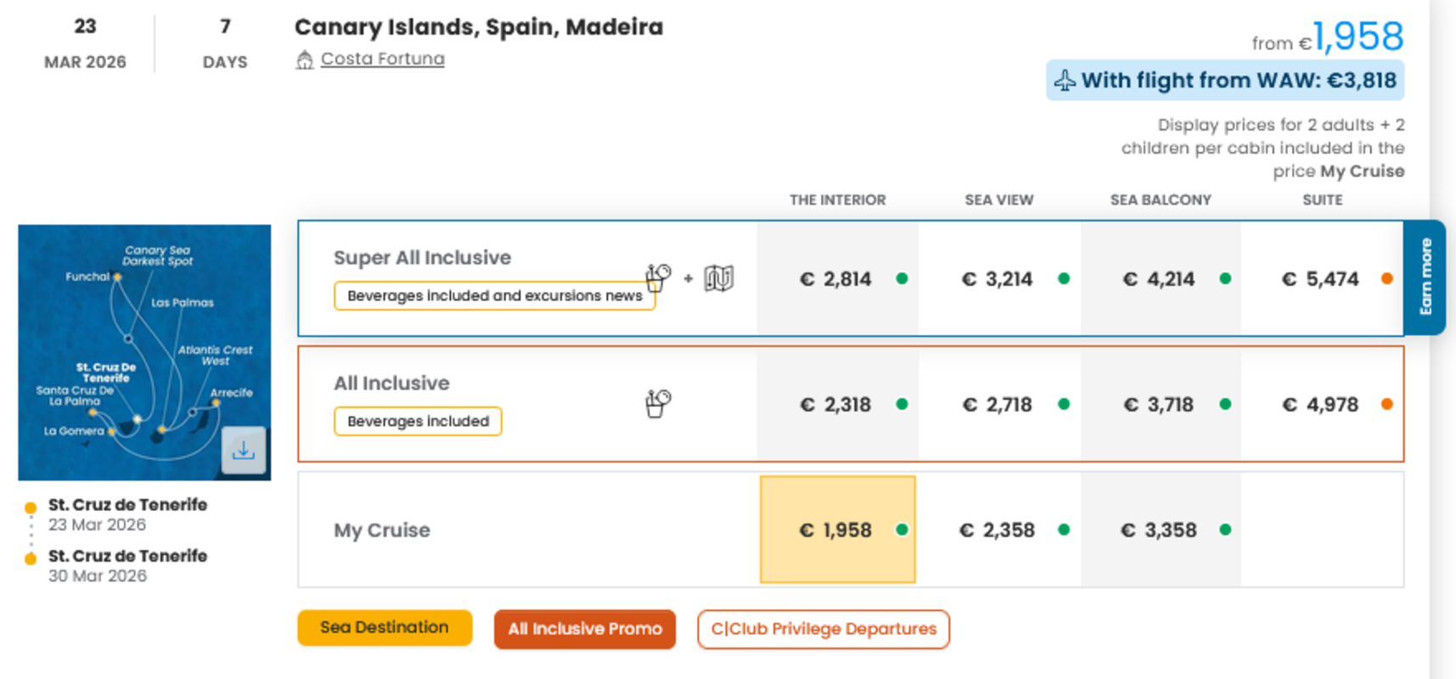1456x679 pixels.
Task: Select My Cruise interior price € 1,958
Action: click(x=837, y=530)
